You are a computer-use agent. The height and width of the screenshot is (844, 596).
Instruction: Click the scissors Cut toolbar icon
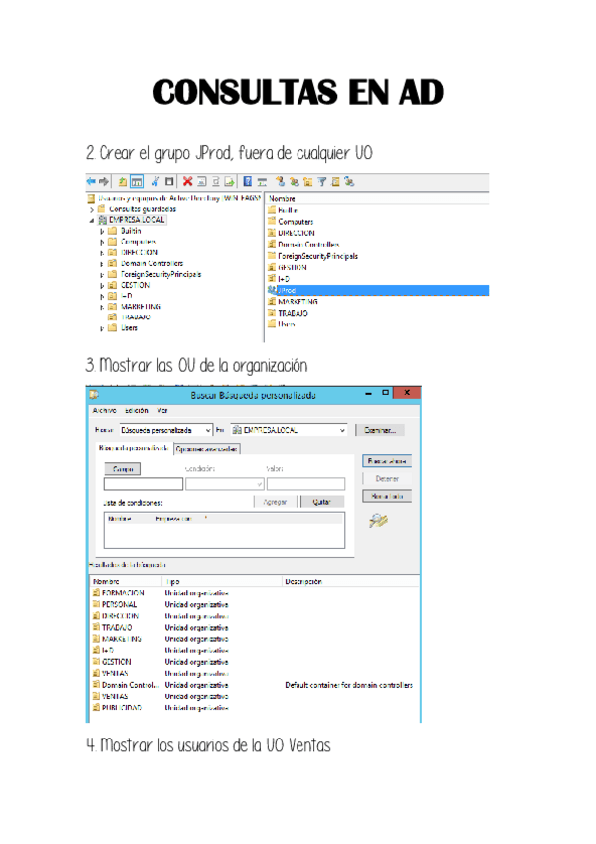(155, 182)
